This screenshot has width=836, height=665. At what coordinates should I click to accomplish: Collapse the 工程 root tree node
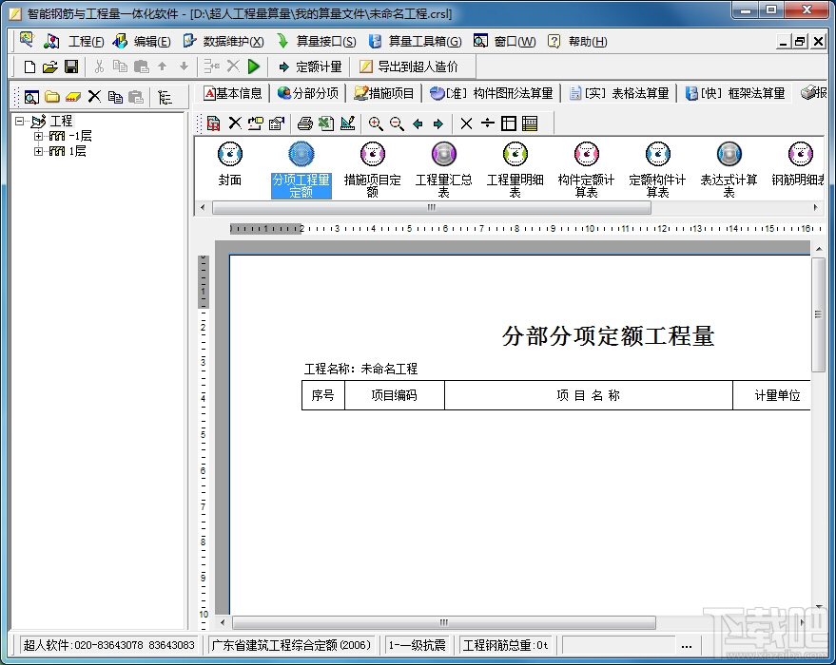click(20, 122)
